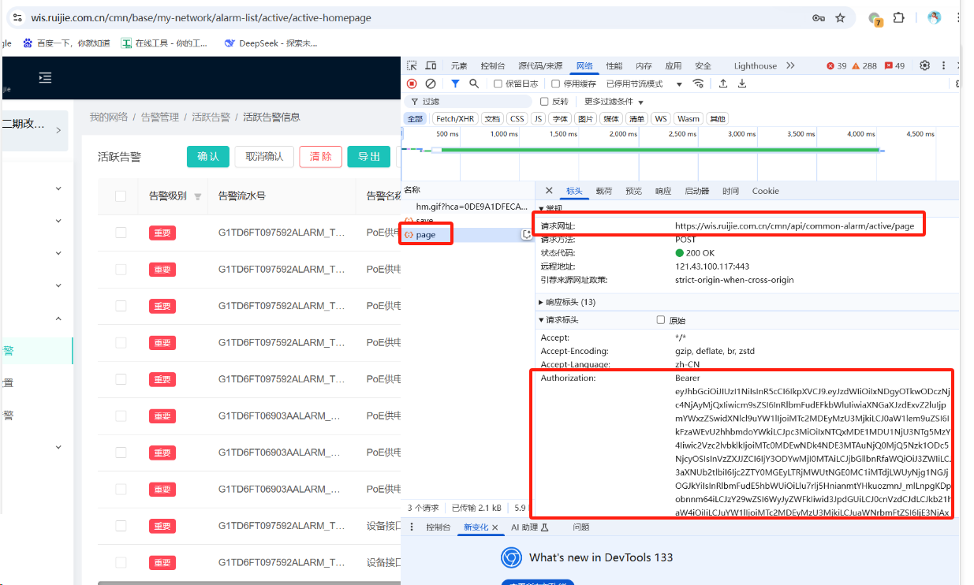Switch to the 控制台 DevTools tab
Image resolution: width=974 pixels, height=585 pixels.
click(493, 65)
